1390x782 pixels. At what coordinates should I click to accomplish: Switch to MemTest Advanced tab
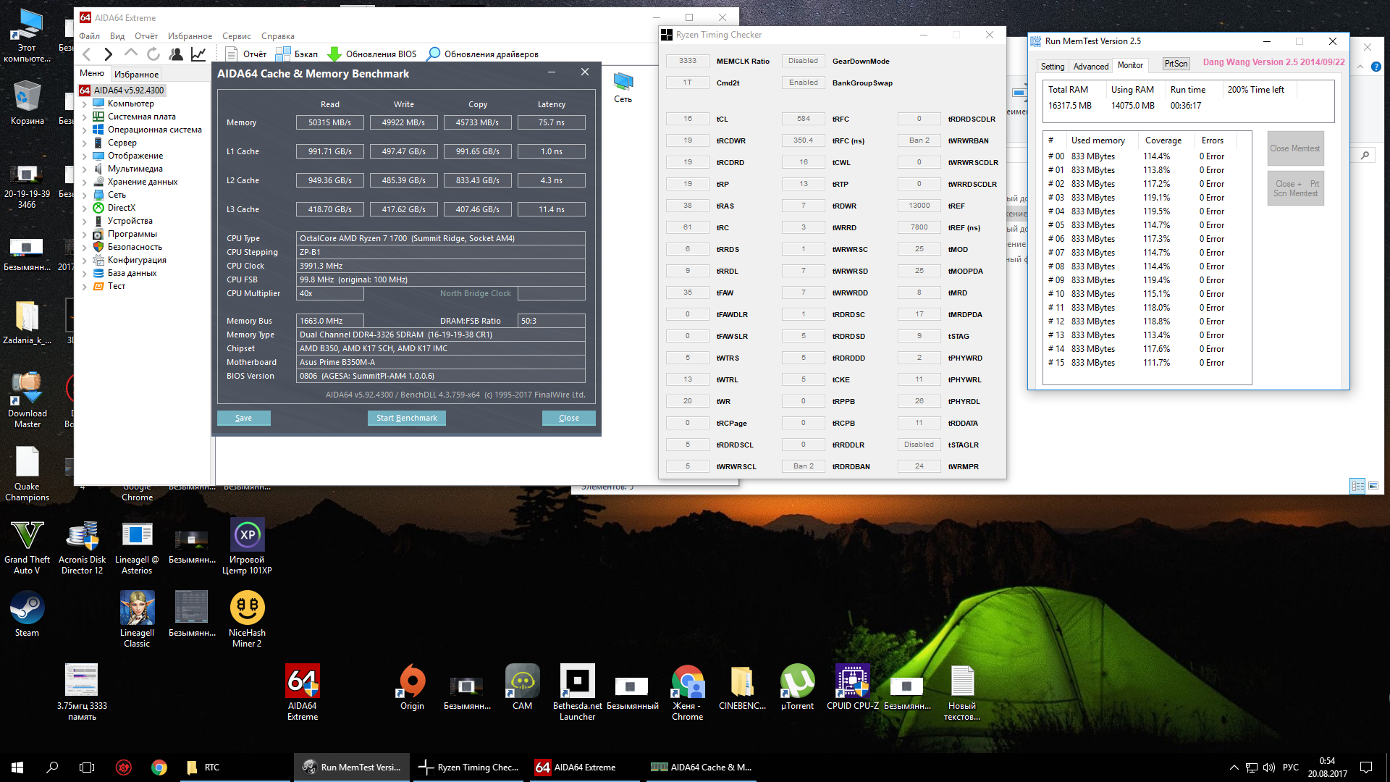[x=1090, y=66]
